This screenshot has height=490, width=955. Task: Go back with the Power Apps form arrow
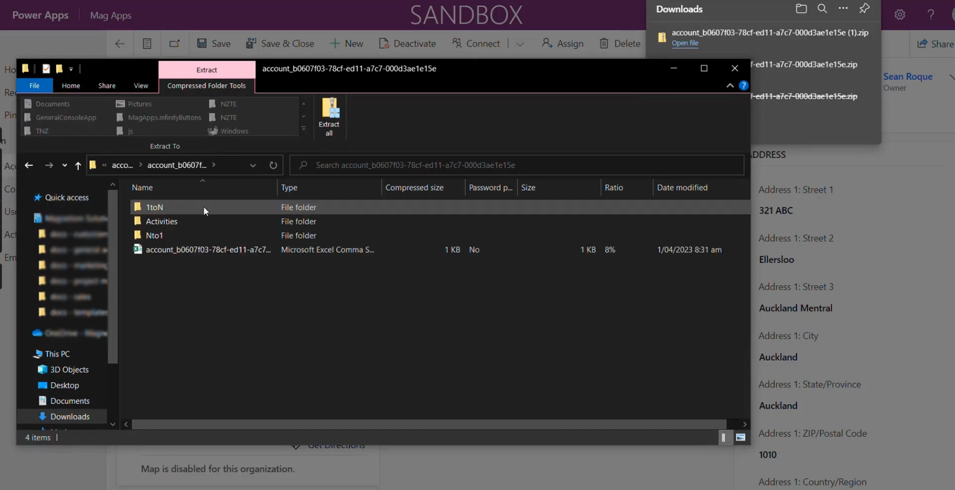pyautogui.click(x=120, y=44)
